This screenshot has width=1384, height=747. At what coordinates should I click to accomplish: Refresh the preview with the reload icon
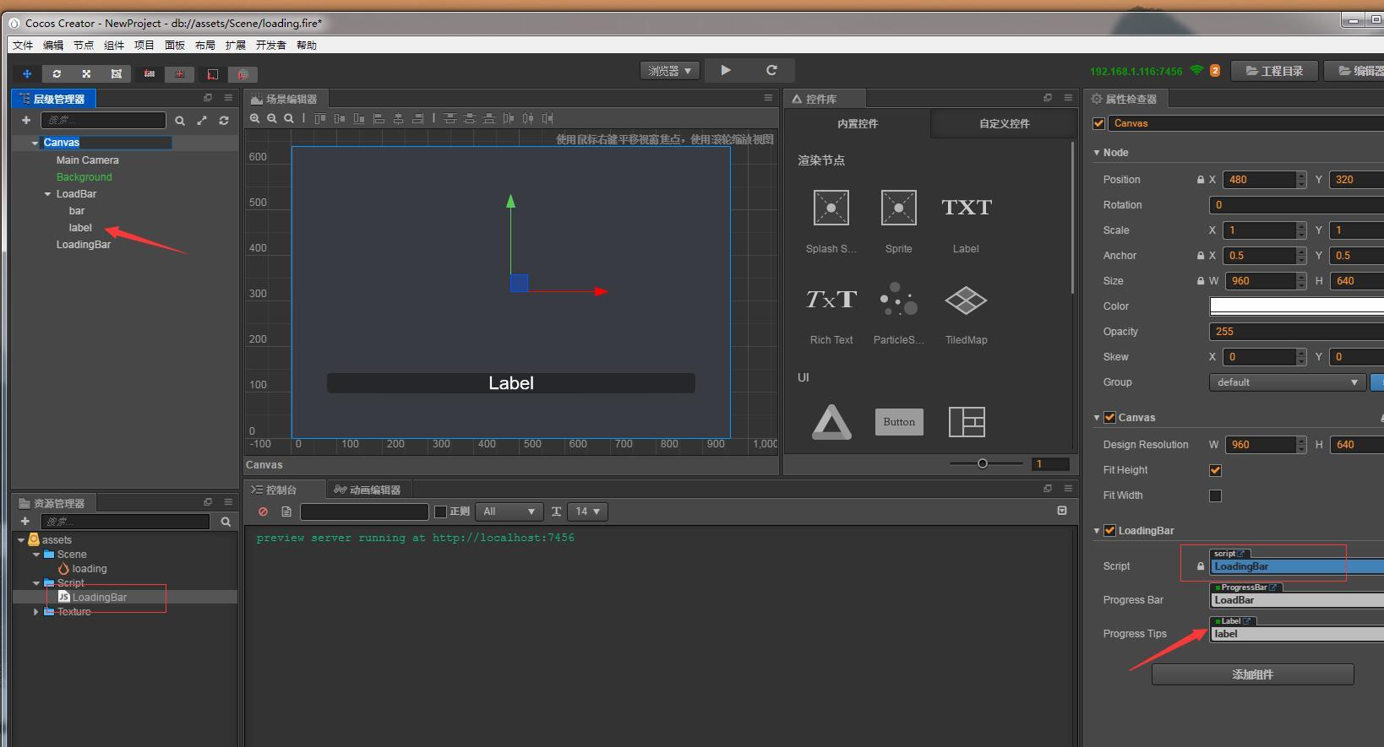coord(771,70)
